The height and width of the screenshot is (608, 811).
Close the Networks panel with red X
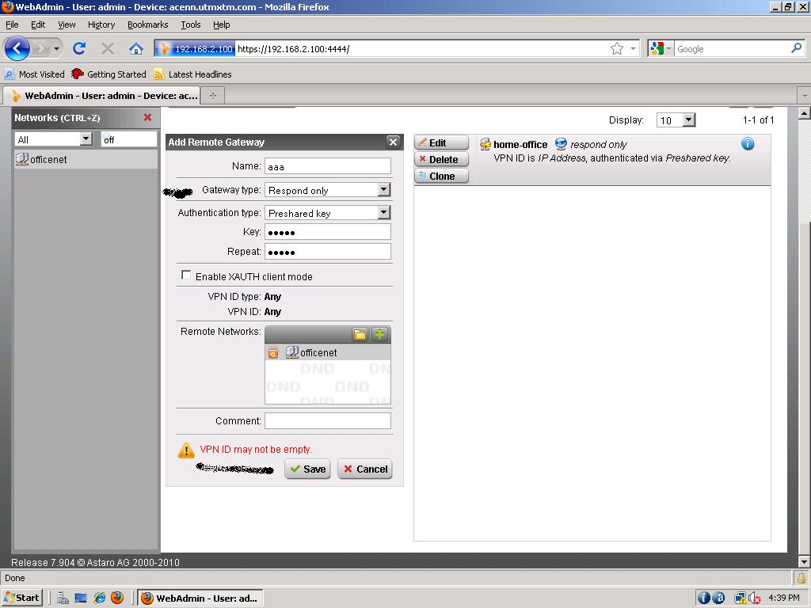[147, 117]
